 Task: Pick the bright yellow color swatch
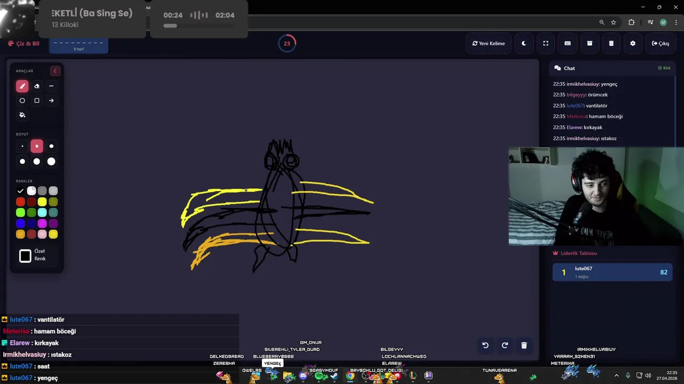click(x=42, y=202)
